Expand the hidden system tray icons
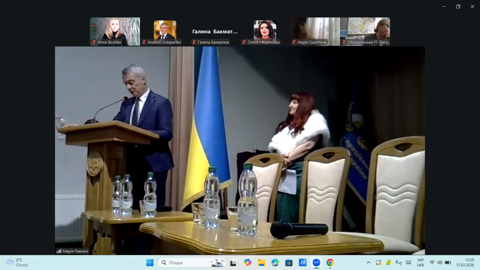This screenshot has width=480, height=270. (x=368, y=263)
